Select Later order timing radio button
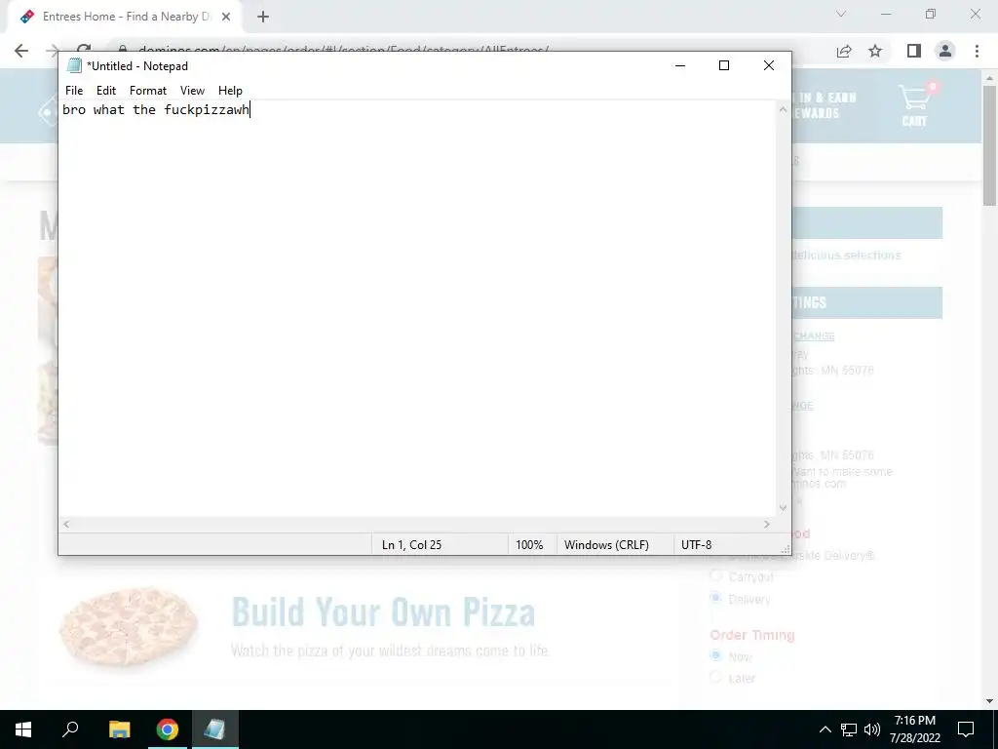 click(x=716, y=677)
